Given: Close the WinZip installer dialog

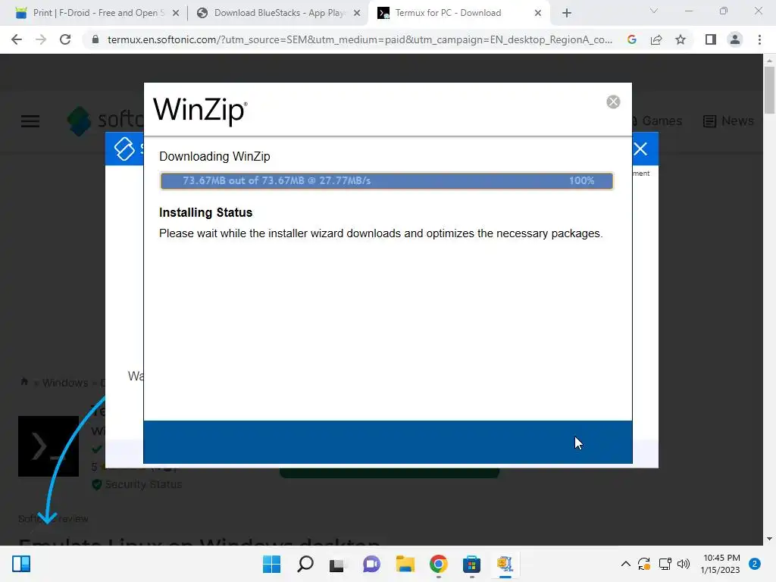Looking at the screenshot, I should click(x=613, y=102).
